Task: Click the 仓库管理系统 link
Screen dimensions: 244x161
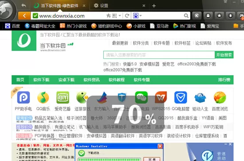Action: click(207, 136)
